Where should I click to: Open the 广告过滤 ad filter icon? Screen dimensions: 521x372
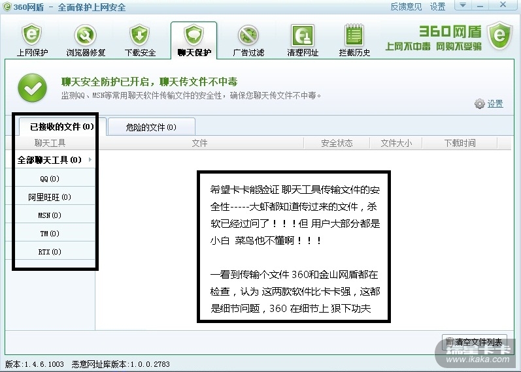pos(248,35)
